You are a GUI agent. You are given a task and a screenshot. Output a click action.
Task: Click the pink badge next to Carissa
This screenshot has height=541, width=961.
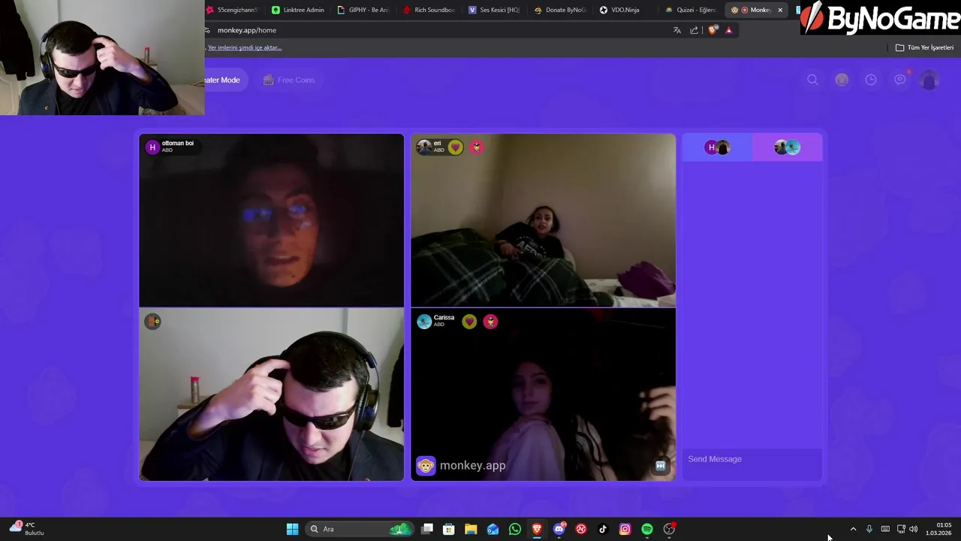point(490,322)
